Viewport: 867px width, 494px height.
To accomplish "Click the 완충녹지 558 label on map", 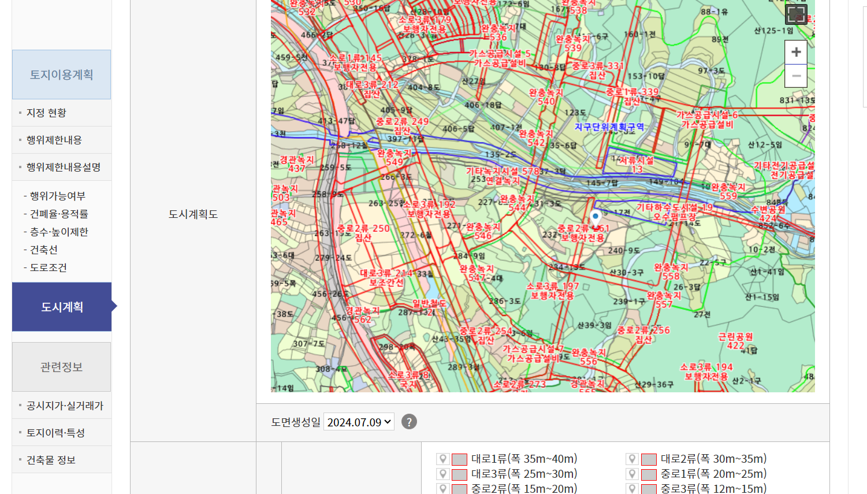I will (671, 272).
